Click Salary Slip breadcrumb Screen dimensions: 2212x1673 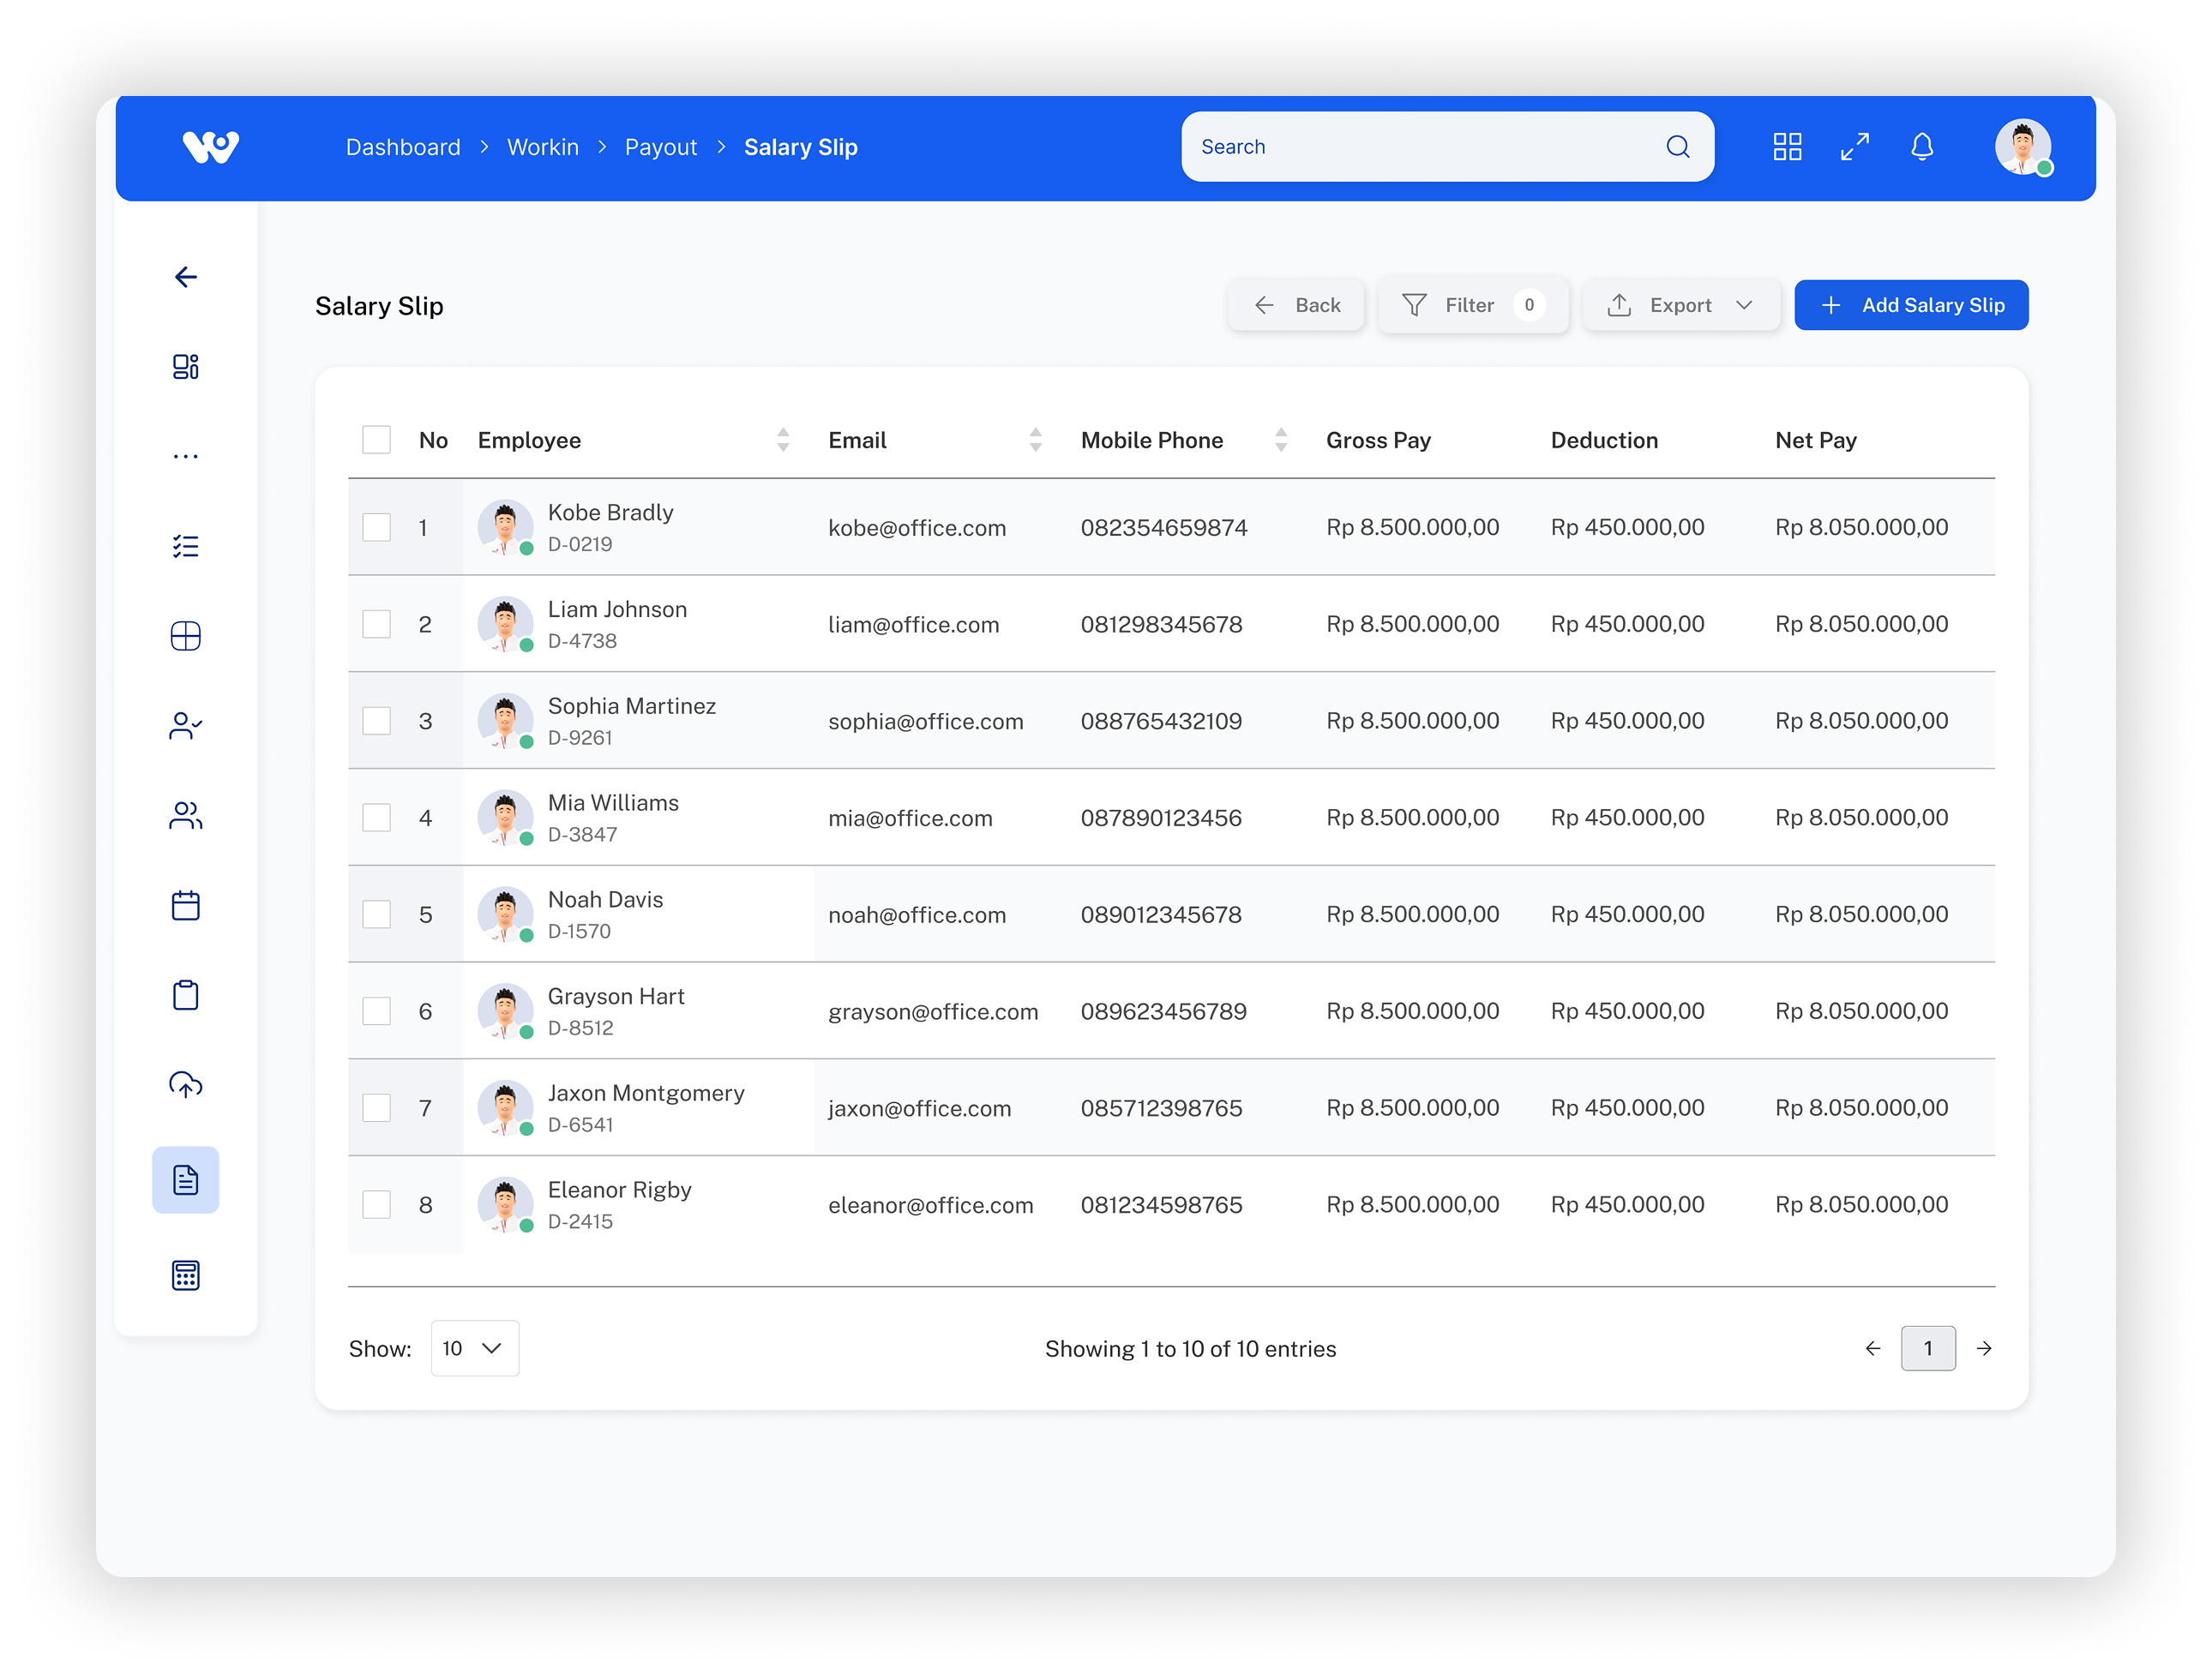(x=801, y=147)
